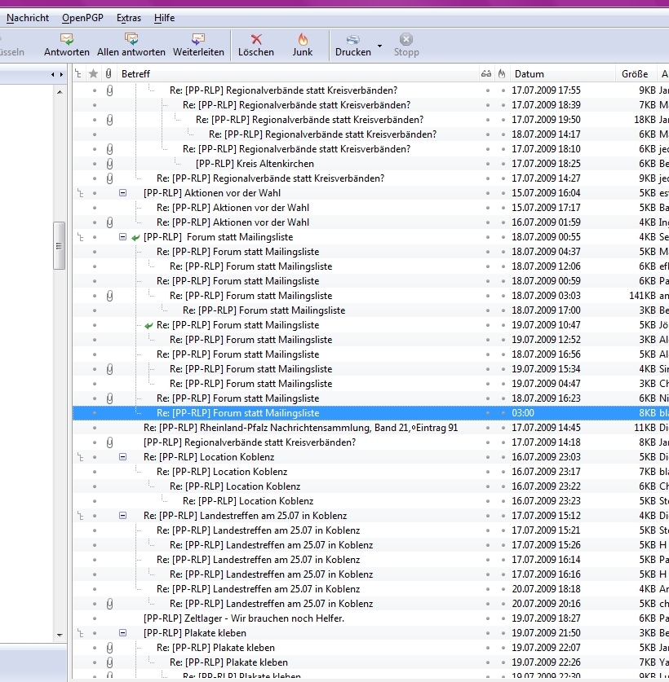Mark message as Junk
Image resolution: width=669 pixels, height=682 pixels.
pos(303,44)
